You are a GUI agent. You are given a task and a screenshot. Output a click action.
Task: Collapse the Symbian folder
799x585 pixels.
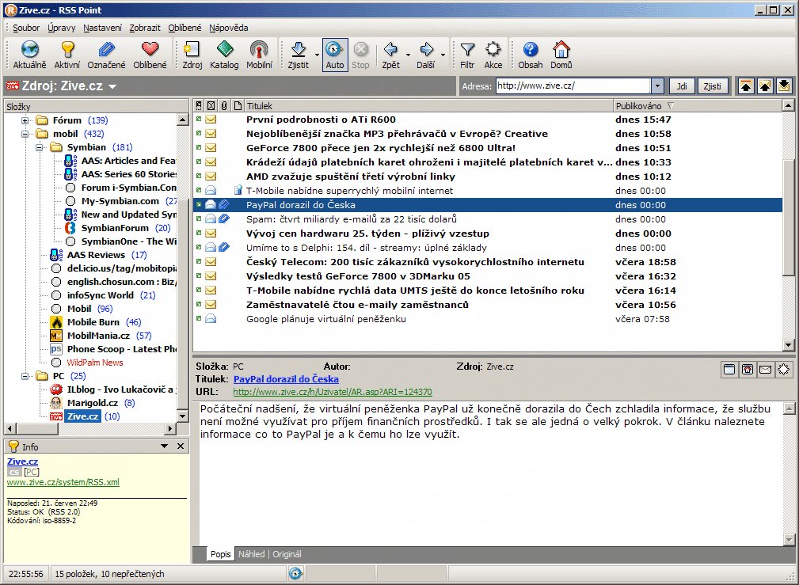(39, 147)
